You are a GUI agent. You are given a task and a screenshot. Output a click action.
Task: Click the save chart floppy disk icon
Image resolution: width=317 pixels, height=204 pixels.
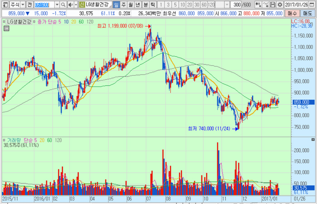[273, 5]
